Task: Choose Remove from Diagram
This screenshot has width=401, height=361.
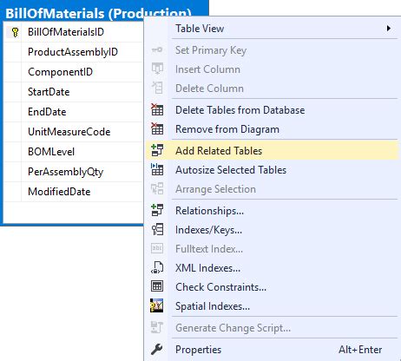Action: [x=272, y=129]
